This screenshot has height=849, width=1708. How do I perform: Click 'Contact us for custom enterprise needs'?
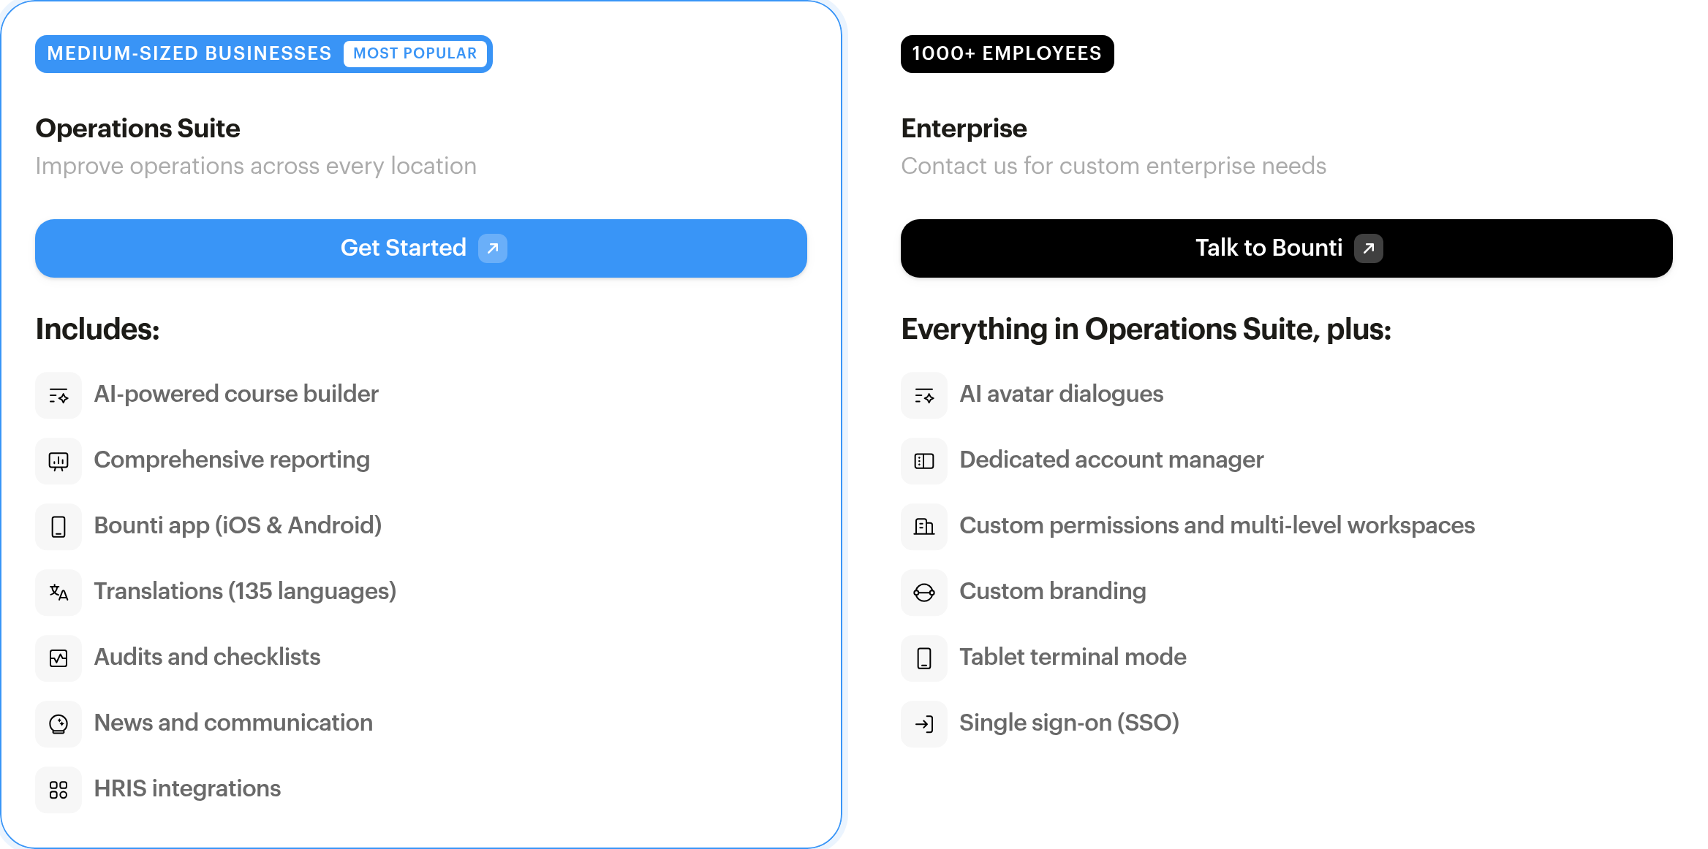tap(1114, 167)
